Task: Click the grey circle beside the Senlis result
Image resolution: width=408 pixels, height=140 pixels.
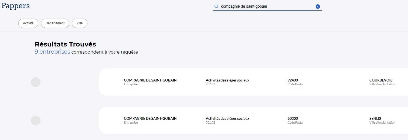Action: (x=36, y=120)
